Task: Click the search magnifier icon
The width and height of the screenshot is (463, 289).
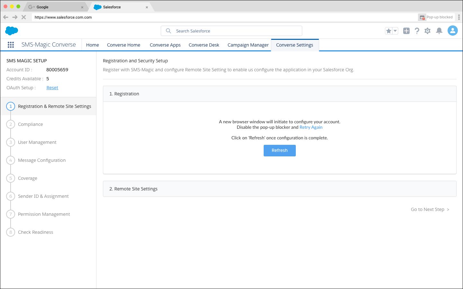Action: click(168, 31)
